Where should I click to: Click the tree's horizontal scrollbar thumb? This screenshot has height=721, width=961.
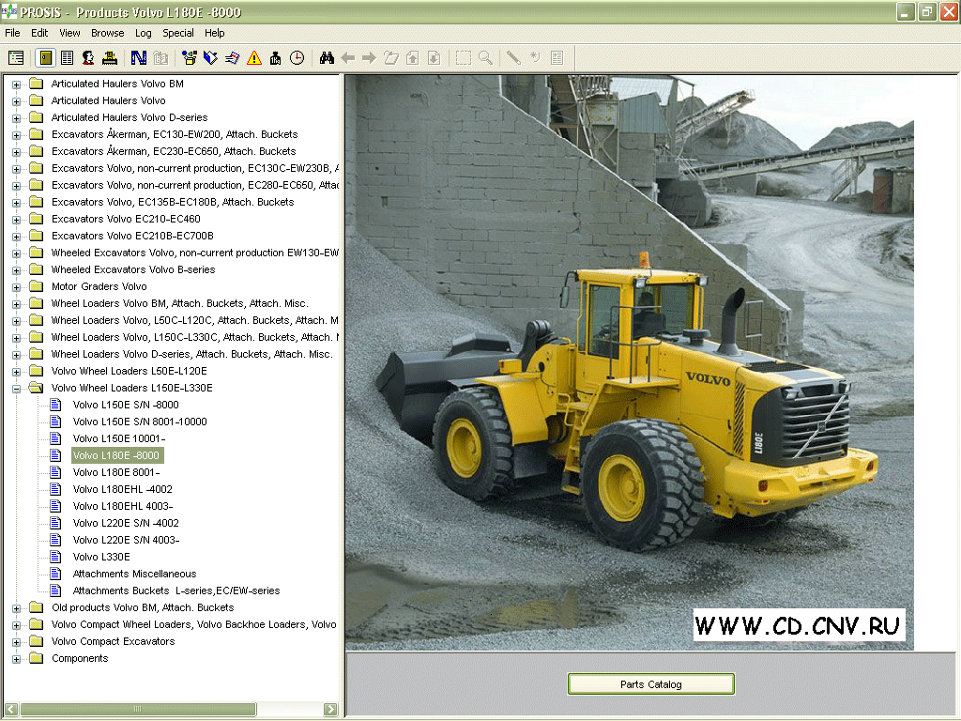[x=138, y=710]
